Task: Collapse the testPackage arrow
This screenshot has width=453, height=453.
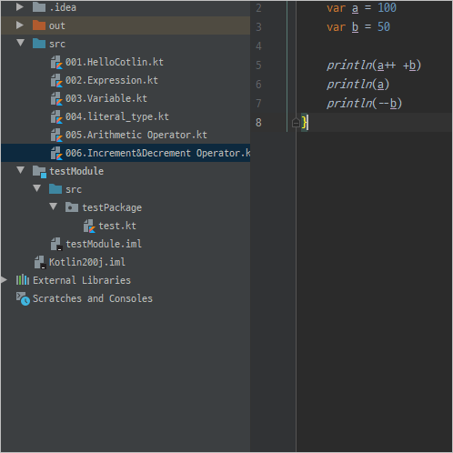Action: 54,206
